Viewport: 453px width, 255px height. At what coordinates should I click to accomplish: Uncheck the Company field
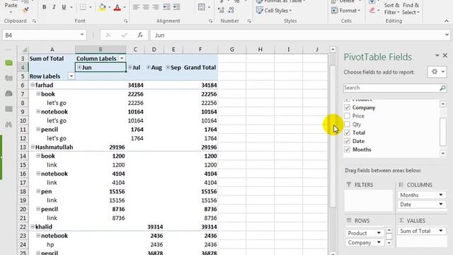tap(348, 108)
